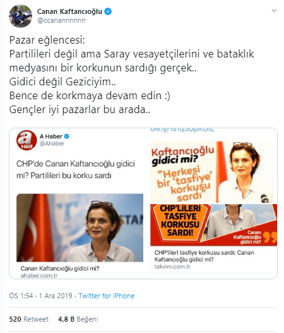Click the blue verified badge beside Canan Kaftancıoğlu

[108, 11]
